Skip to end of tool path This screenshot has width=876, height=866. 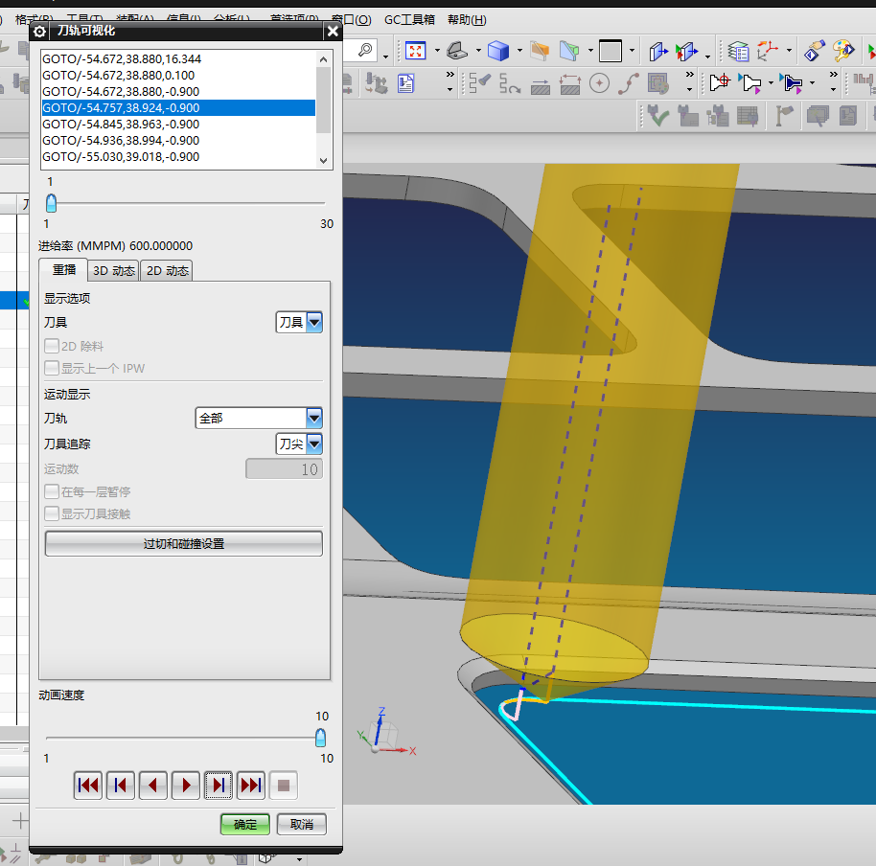click(251, 786)
